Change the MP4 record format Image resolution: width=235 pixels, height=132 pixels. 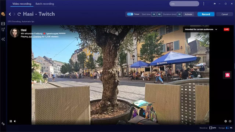(213, 128)
